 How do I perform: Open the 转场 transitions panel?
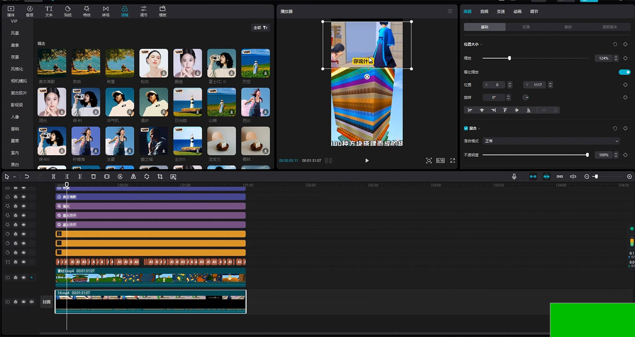[105, 11]
